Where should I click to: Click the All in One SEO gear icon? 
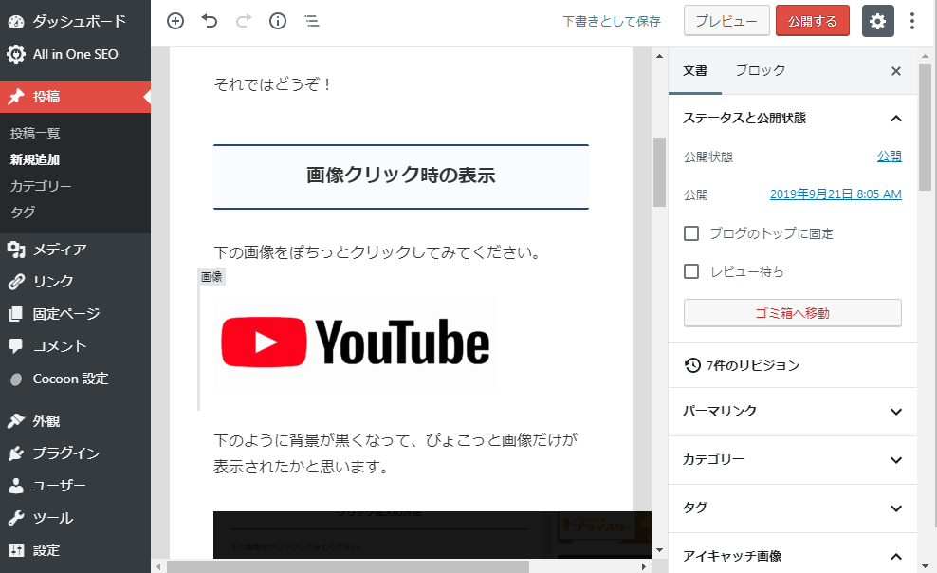click(x=16, y=54)
